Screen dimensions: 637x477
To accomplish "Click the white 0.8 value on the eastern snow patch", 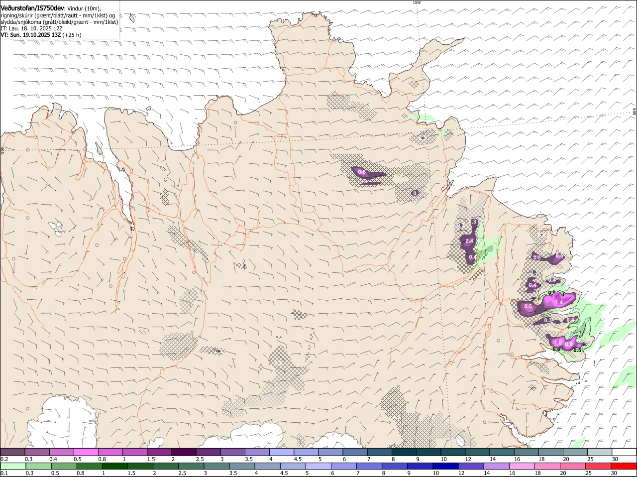I will click(569, 345).
